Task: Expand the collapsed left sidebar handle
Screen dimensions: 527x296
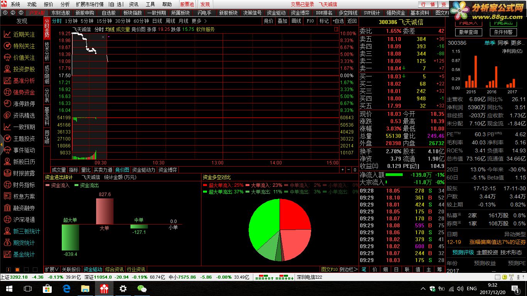Action: tap(2, 144)
